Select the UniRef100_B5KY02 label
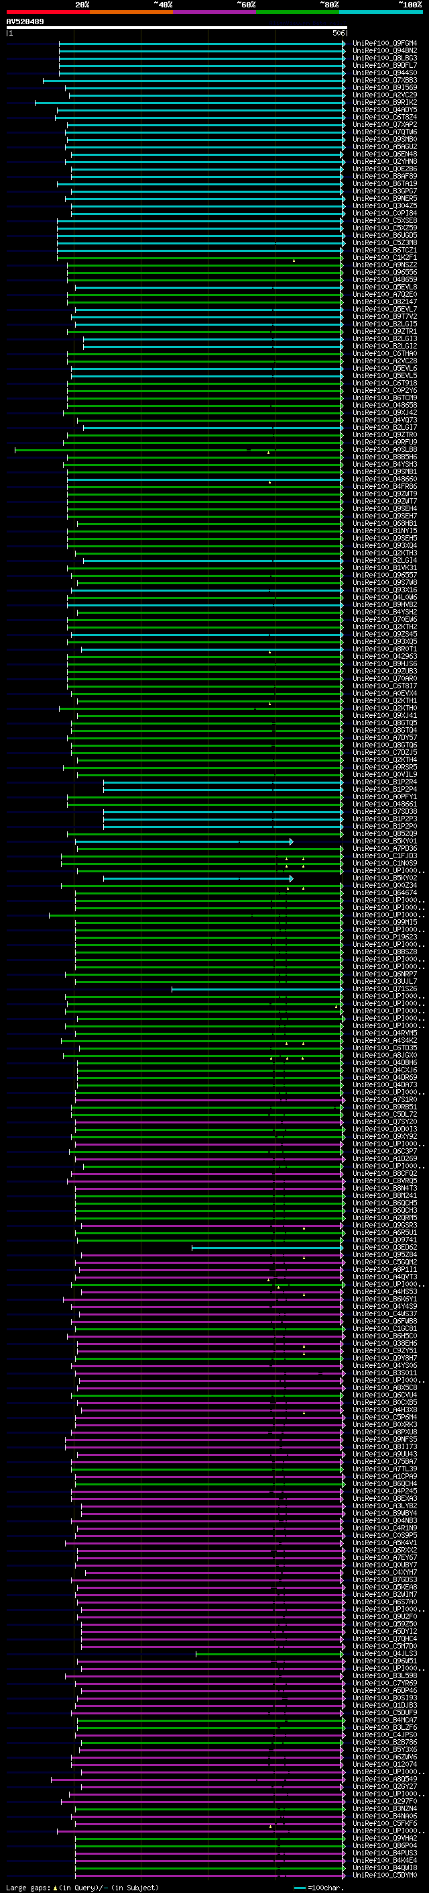429x1893 pixels. [384, 878]
